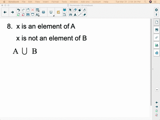Open the Tools menu
This screenshot has height=120, width=160.
[64, 2]
